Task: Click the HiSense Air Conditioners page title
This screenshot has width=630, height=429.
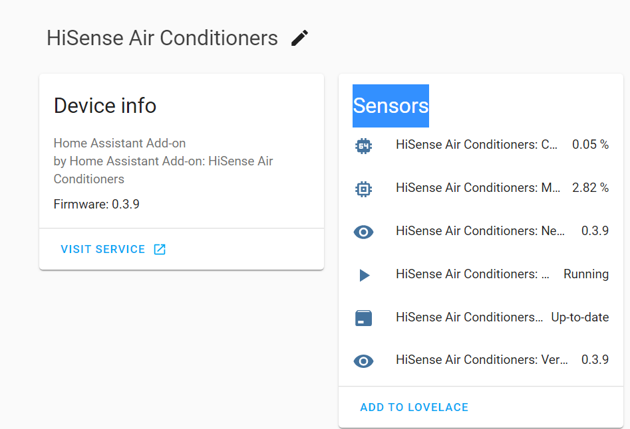Action: tap(162, 38)
